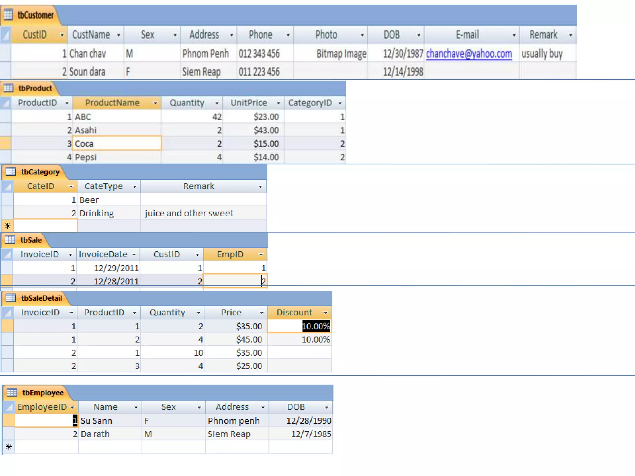The image size is (635, 476).
Task: Switch to the tbSaleDetail tab
Action: coord(42,298)
